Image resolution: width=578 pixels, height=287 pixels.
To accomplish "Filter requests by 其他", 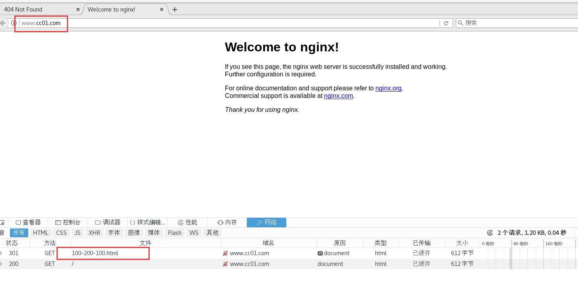I will pyautogui.click(x=213, y=233).
